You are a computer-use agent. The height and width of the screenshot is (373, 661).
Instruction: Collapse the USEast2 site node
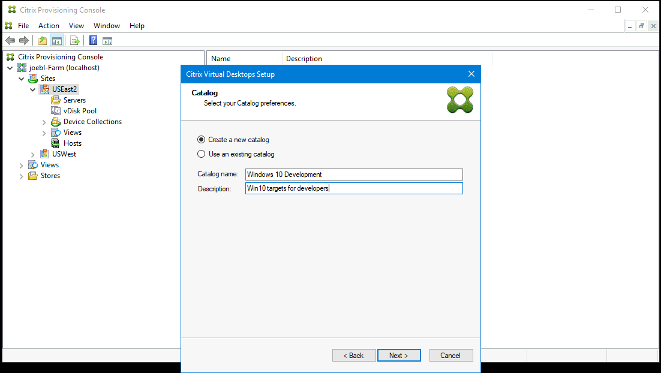(x=33, y=89)
